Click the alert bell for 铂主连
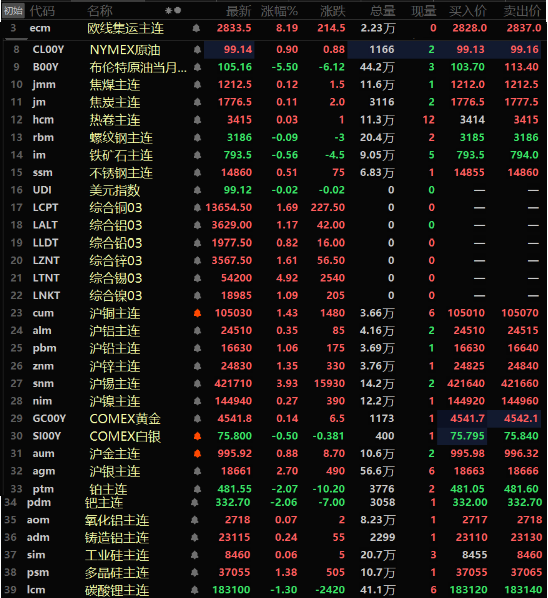 [197, 489]
